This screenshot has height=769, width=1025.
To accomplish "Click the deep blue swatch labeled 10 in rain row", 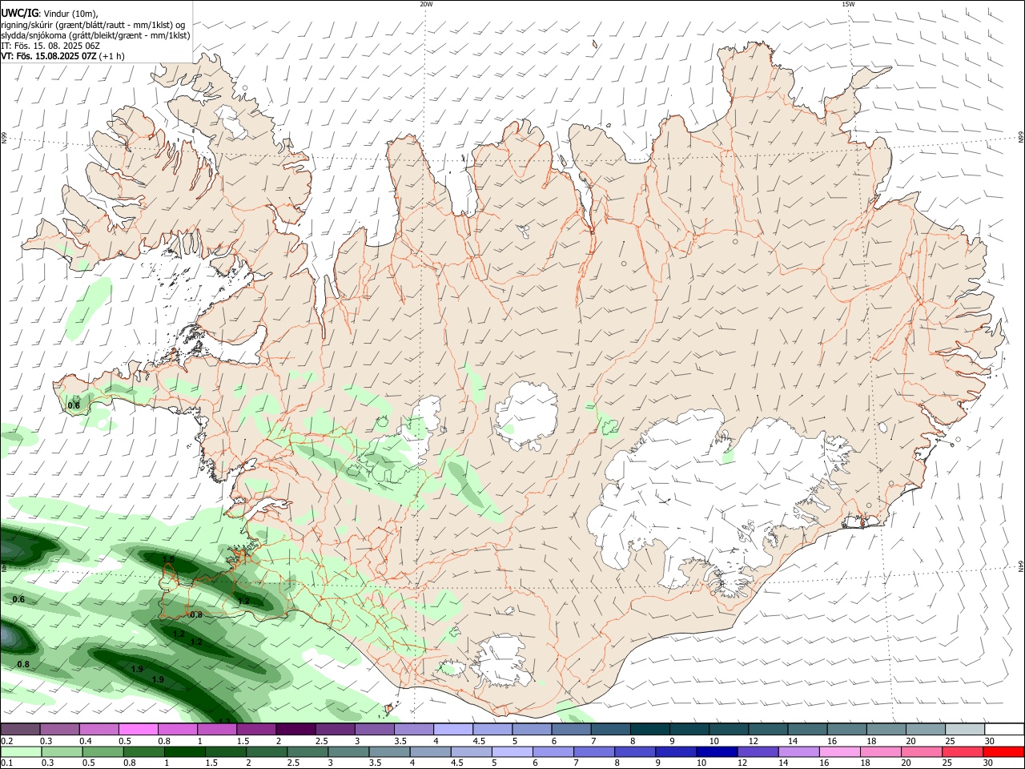I will tap(715, 752).
